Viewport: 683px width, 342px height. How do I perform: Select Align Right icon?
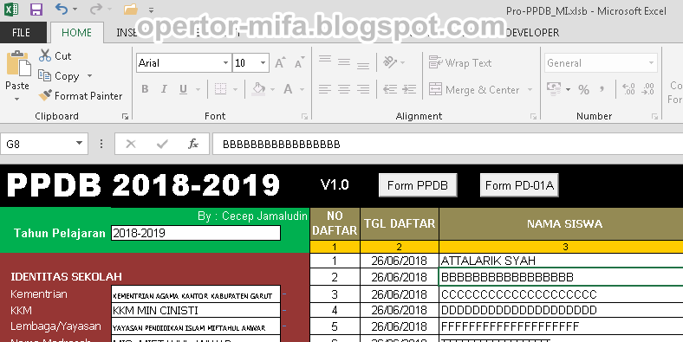click(363, 90)
